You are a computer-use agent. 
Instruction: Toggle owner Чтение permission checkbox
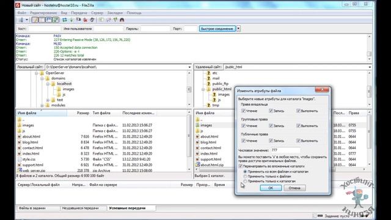click(243, 111)
